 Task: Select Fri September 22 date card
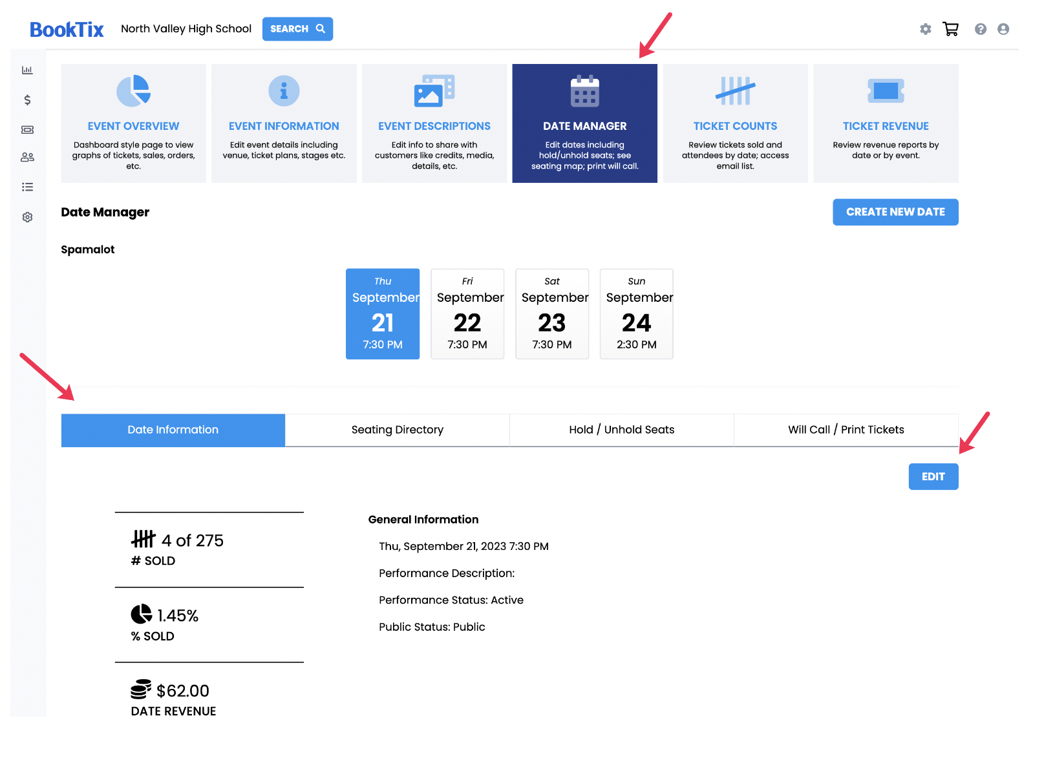[x=467, y=314]
